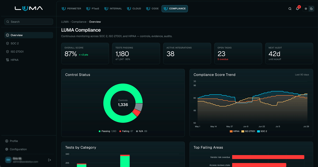Click the Vendor risk overdue bar
Image resolution: width=318 pixels, height=167 pixels.
click(268, 157)
